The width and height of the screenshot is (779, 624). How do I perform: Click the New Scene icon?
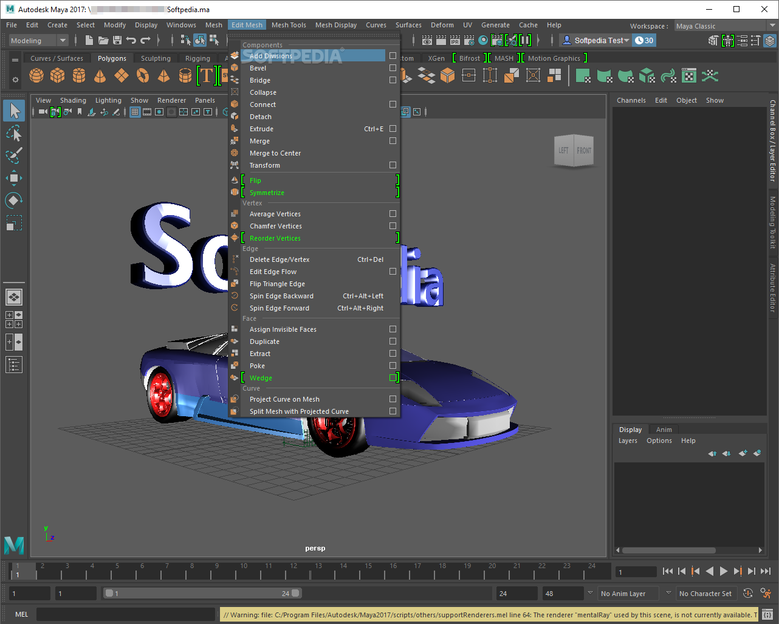coord(89,40)
